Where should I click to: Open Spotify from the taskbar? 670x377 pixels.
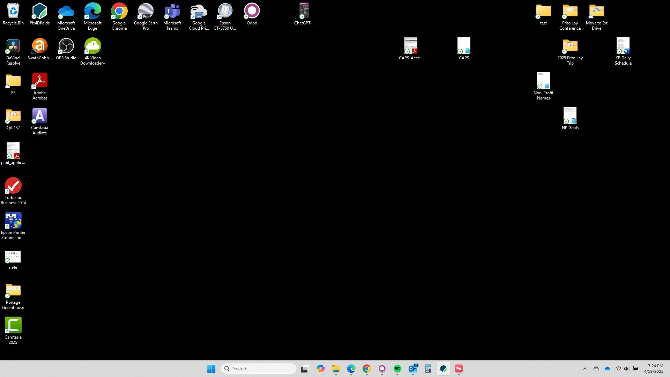397,369
